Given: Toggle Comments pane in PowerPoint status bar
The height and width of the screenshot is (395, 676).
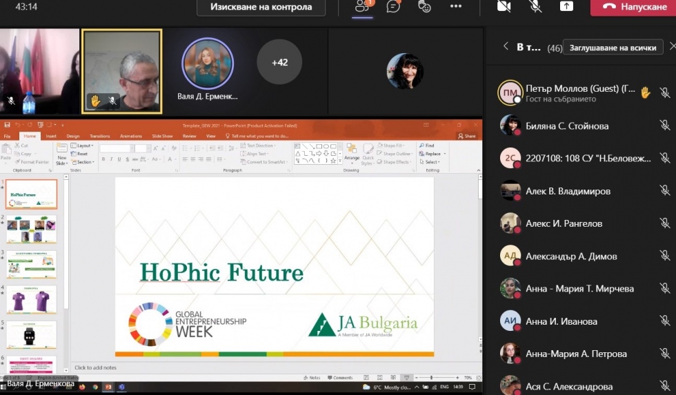Looking at the screenshot, I should click(340, 378).
